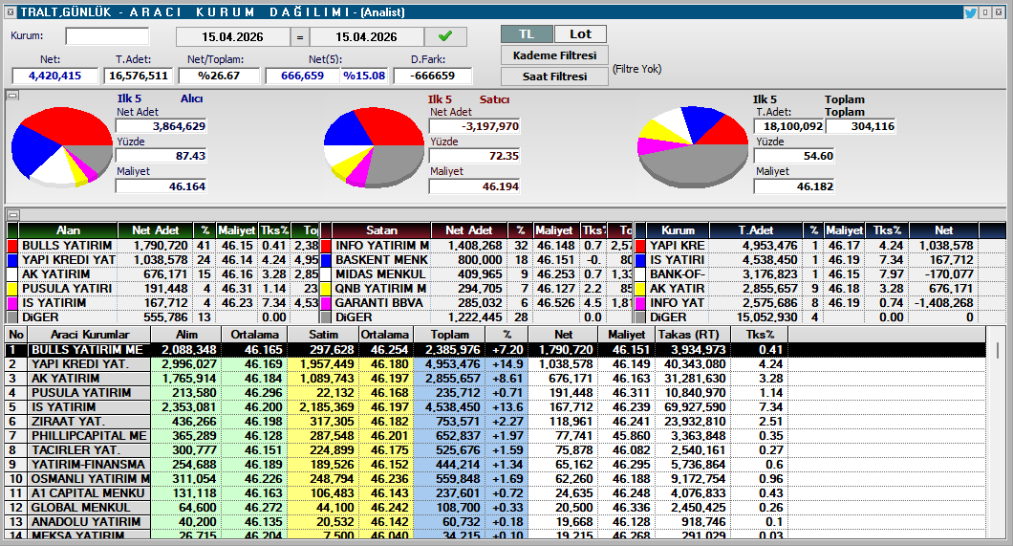Click total T.Adet value 18,100,092
This screenshot has width=1013, height=546.
789,126
